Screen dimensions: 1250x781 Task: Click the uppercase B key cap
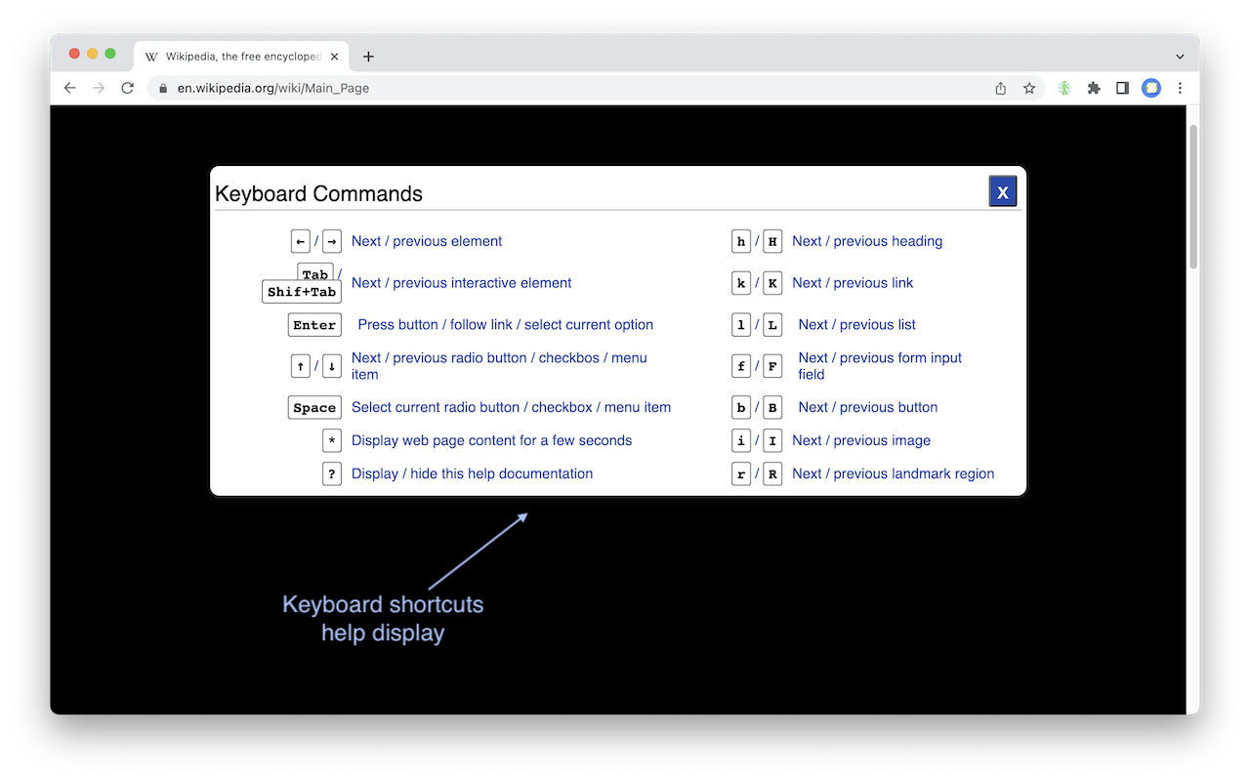[772, 408]
